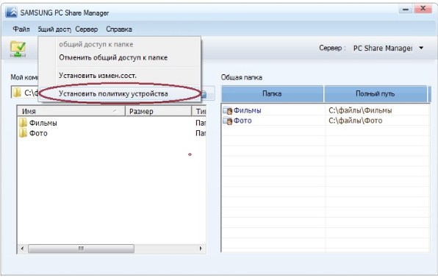Click left arrow of horizontal scrollbar
The width and height of the screenshot is (438, 278).
tap(22, 249)
